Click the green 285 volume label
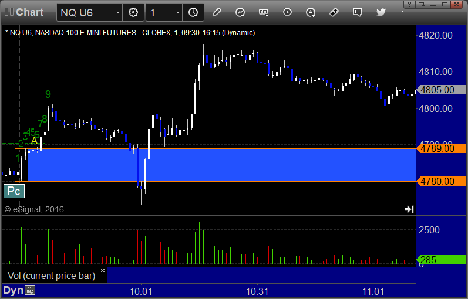This screenshot has width=468, height=299. [441, 260]
